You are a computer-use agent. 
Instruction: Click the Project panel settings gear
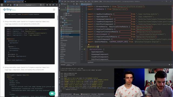pyautogui.click(x=77, y=4)
